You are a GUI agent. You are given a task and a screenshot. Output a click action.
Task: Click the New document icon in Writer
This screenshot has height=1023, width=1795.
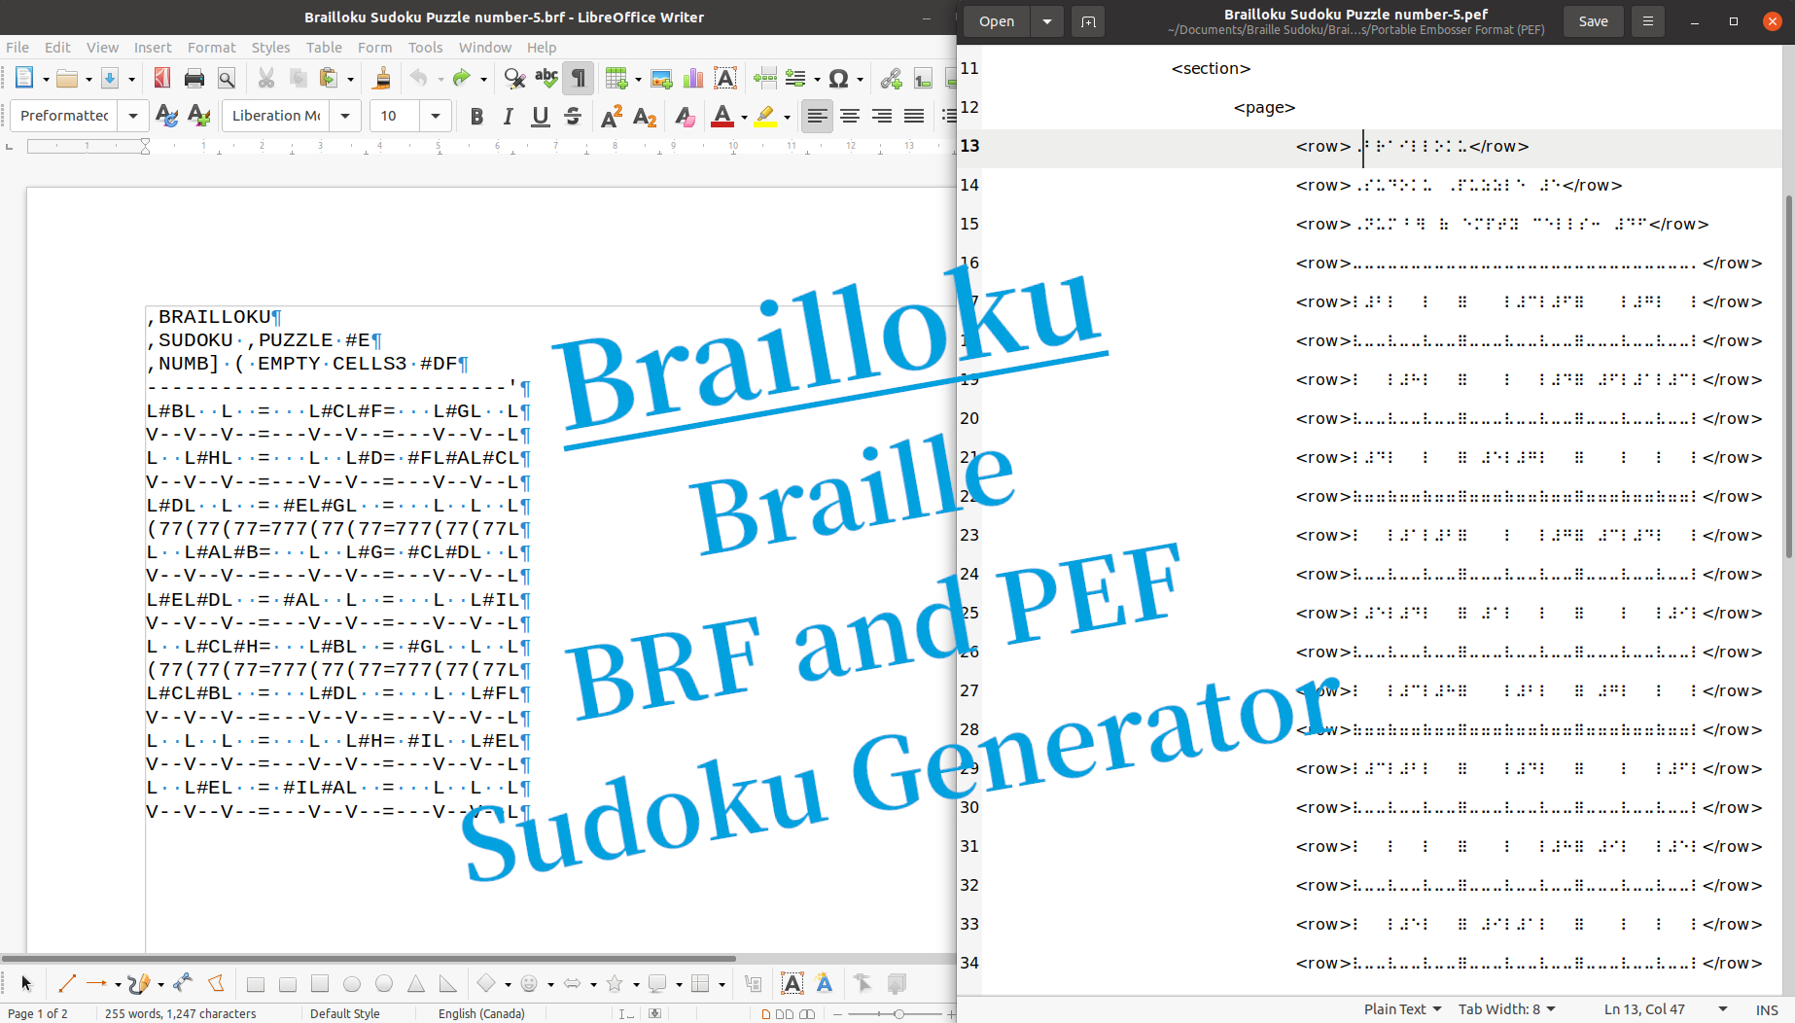pos(24,79)
